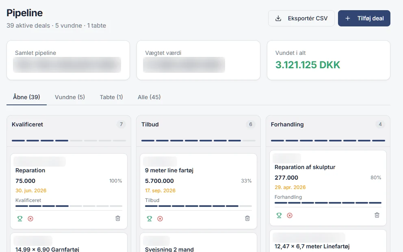403x252 pixels.
Task: Open the Reparation deal card title
Action: pyautogui.click(x=30, y=170)
